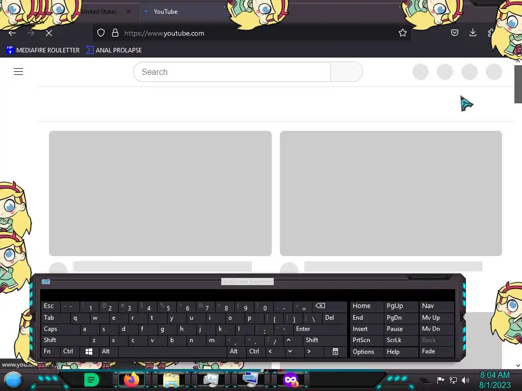Image resolution: width=522 pixels, height=391 pixels.
Task: Click the taskbar clock showing 8:04 AM
Action: click(494, 380)
